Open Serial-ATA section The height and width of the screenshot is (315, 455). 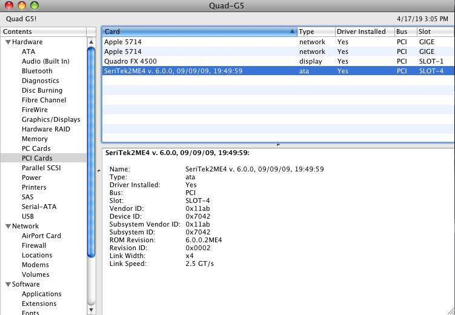pyautogui.click(x=39, y=207)
